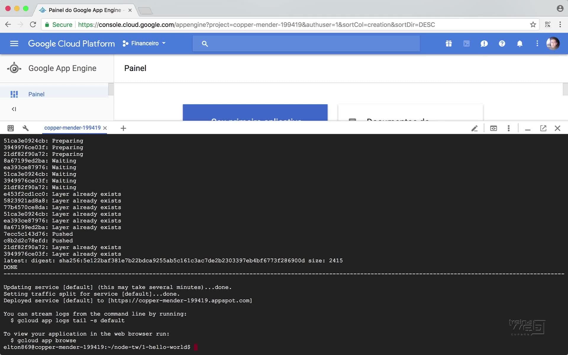
Task: Collapse the sidebar with the arrow
Action: tap(14, 109)
